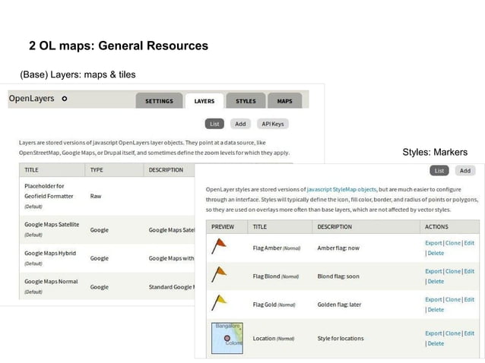The width and height of the screenshot is (485, 363).
Task: Switch to the Layers tab
Action: tap(204, 101)
